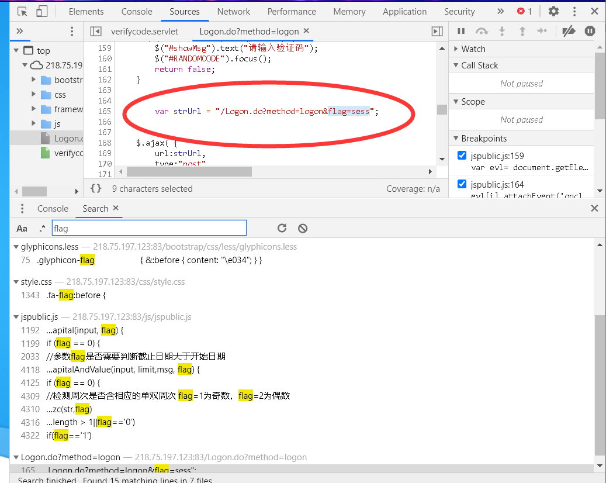Expand the Watch section
The height and width of the screenshot is (483, 606).
456,49
